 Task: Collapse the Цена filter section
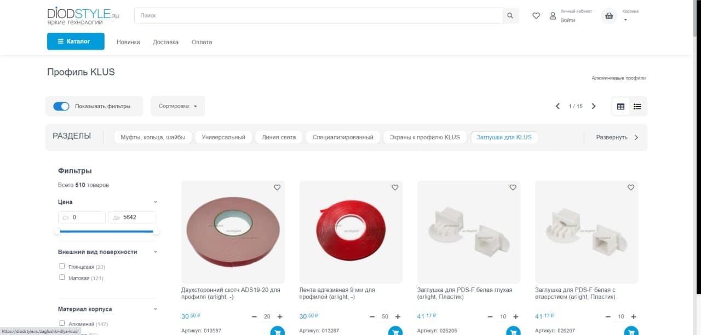pyautogui.click(x=156, y=202)
